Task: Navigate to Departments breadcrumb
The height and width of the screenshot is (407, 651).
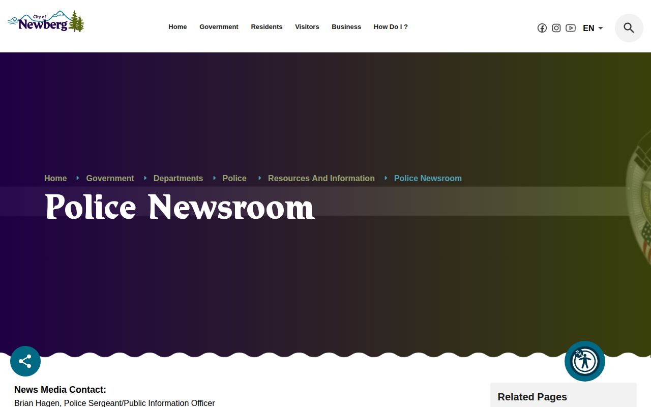Action: coord(178,178)
